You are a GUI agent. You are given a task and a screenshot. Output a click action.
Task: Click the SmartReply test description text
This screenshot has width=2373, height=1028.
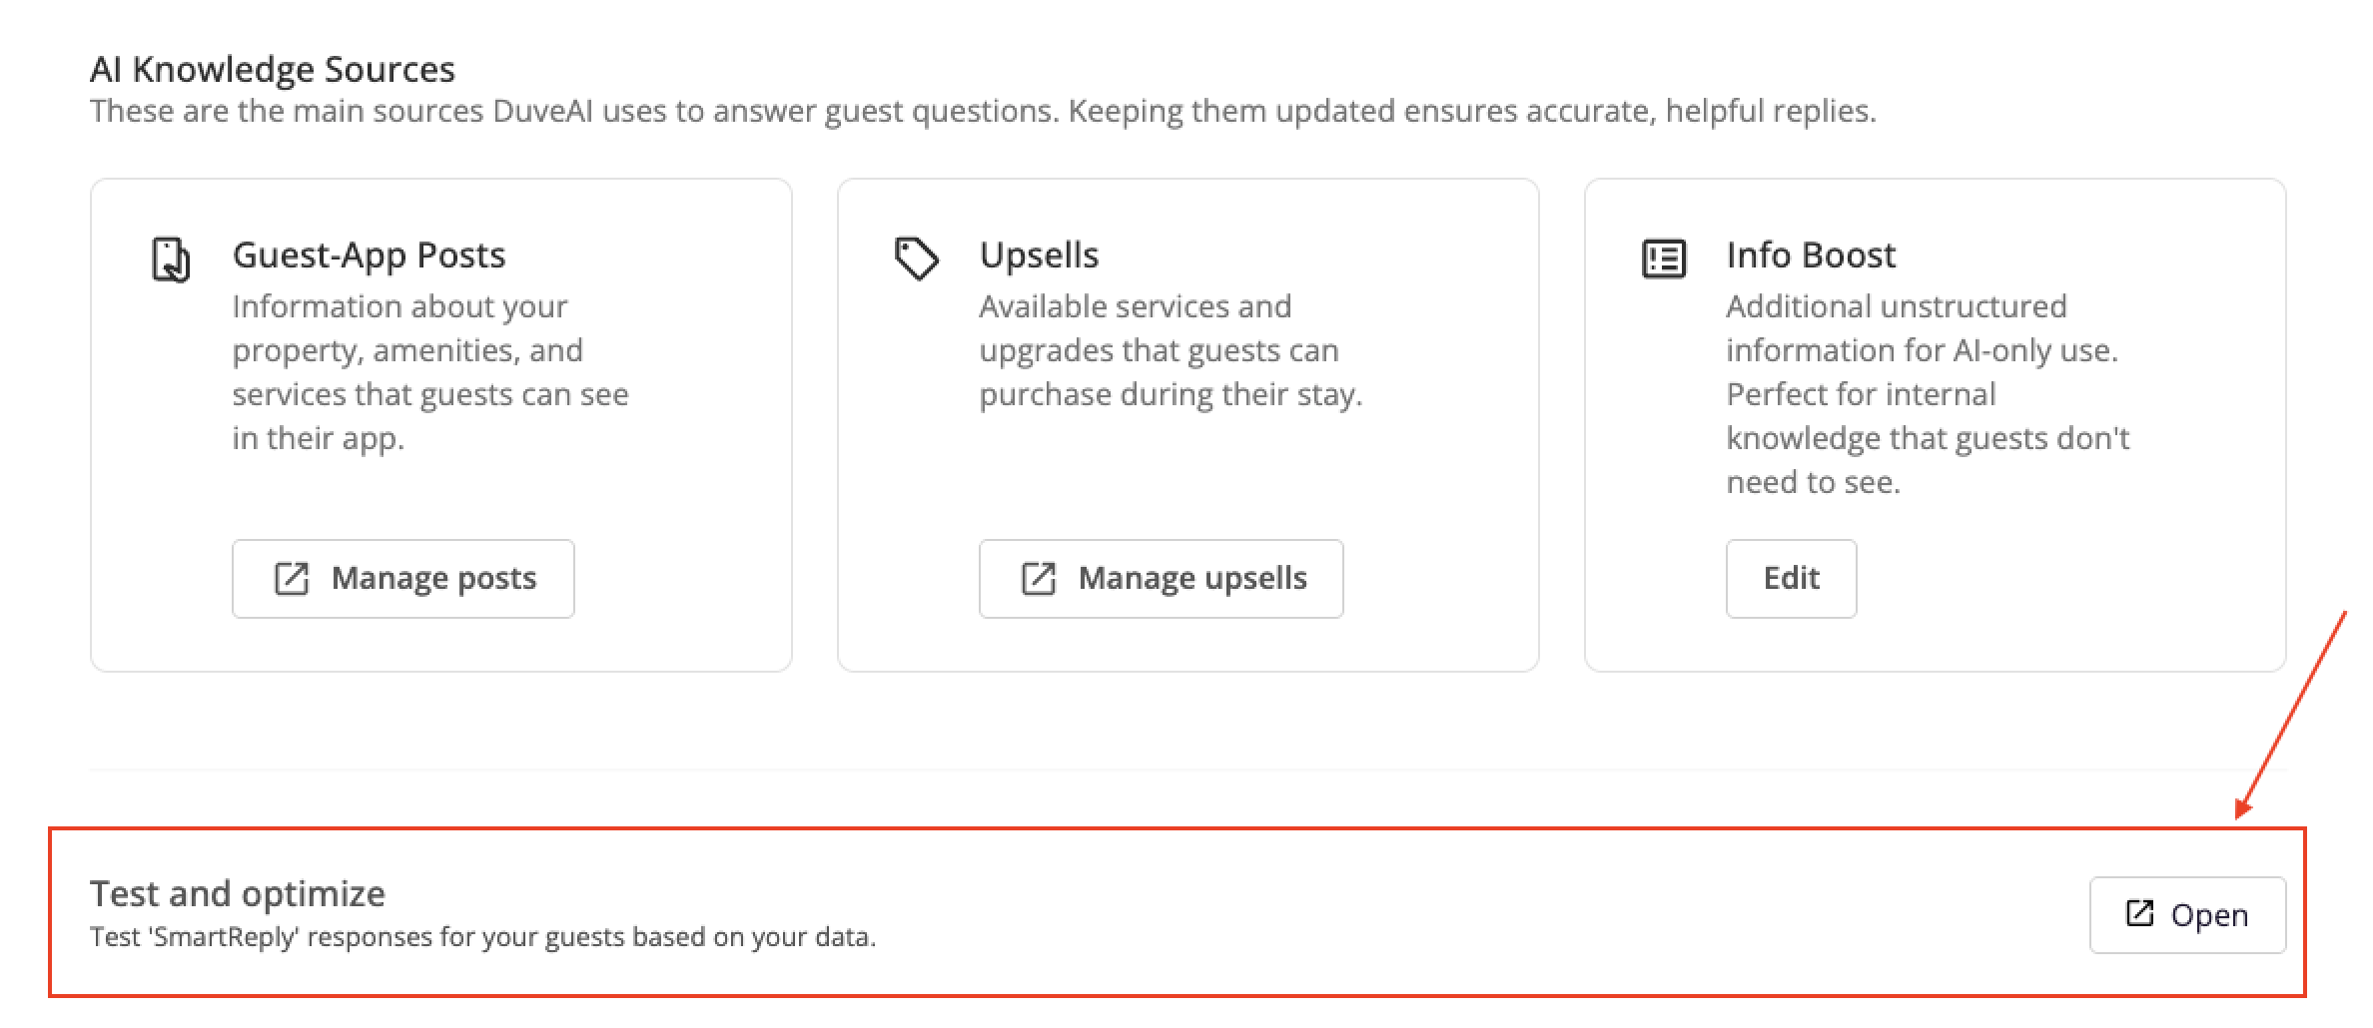click(x=482, y=937)
